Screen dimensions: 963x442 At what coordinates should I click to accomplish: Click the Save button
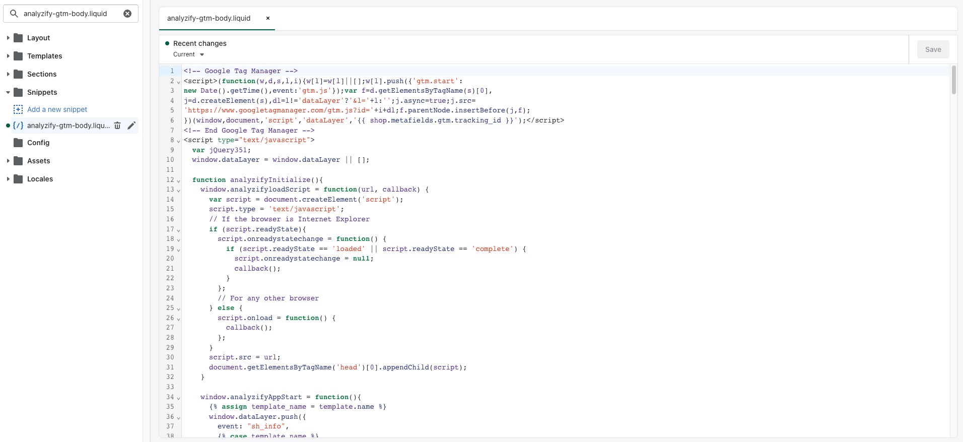pos(933,49)
